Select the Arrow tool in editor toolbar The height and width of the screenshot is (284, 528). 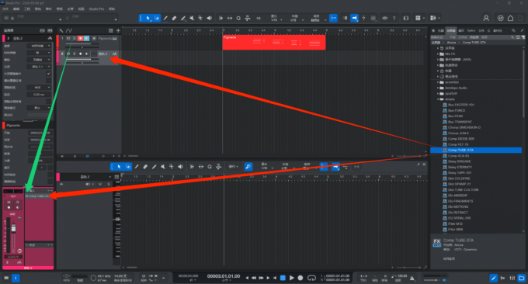pyautogui.click(x=119, y=167)
